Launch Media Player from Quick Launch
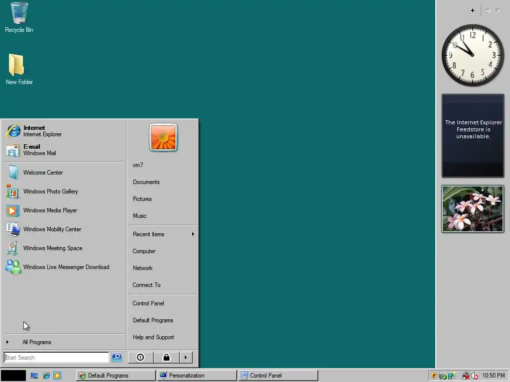 pyautogui.click(x=57, y=376)
